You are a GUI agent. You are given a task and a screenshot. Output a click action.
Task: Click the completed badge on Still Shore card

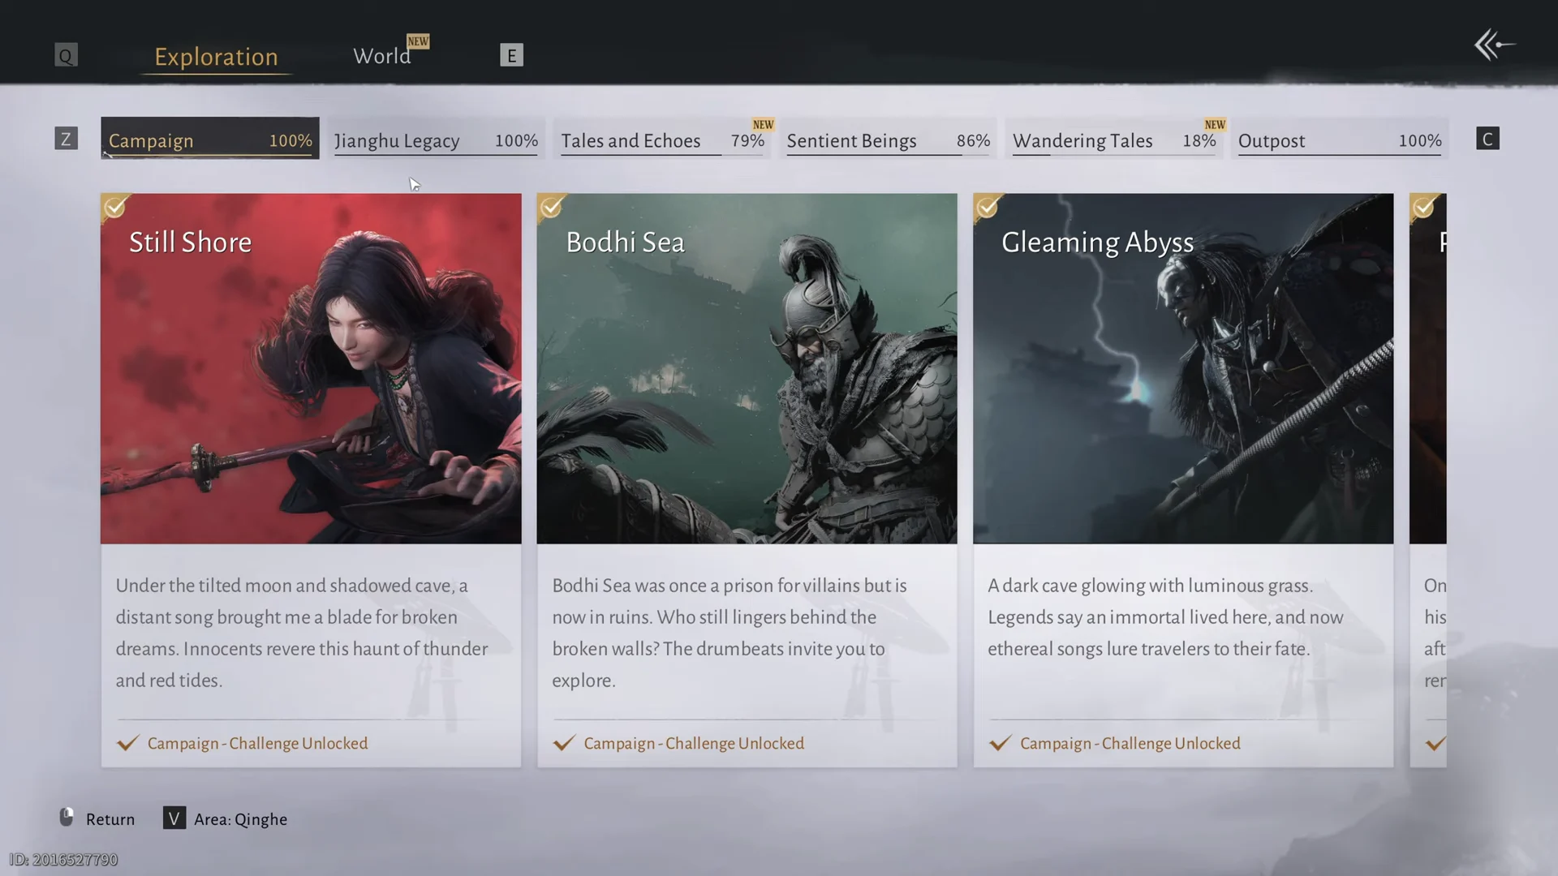[x=116, y=208]
